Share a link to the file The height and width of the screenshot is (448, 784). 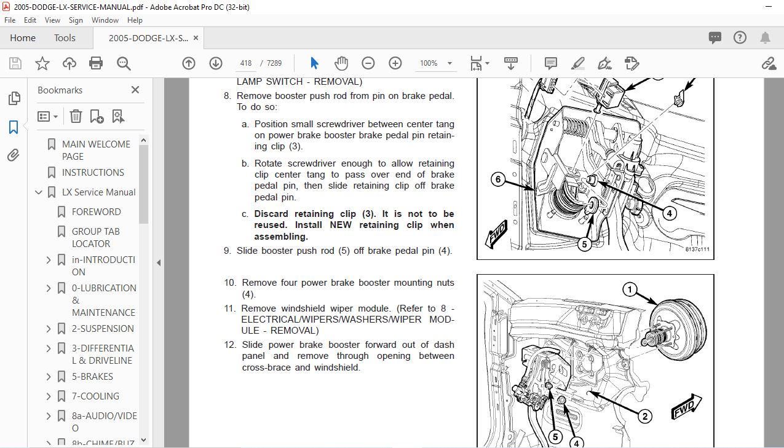point(768,63)
